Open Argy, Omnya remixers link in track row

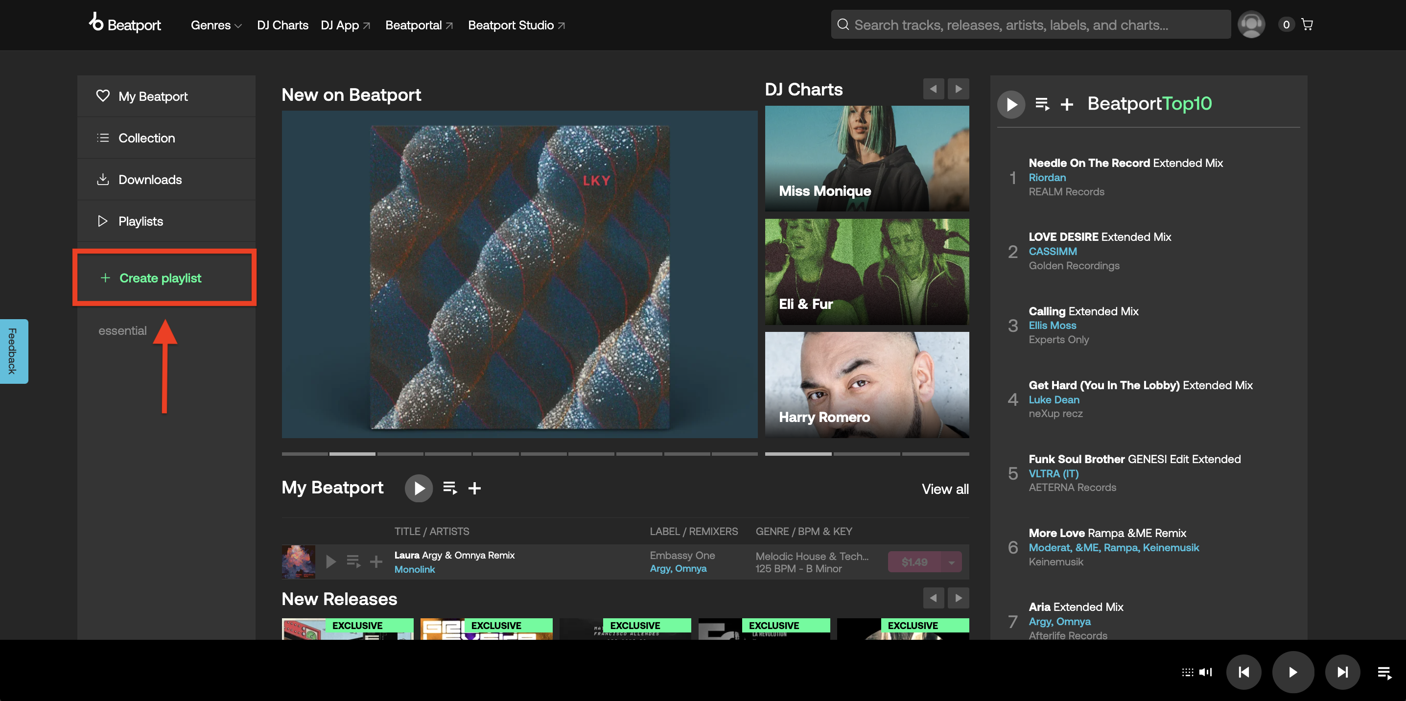678,568
